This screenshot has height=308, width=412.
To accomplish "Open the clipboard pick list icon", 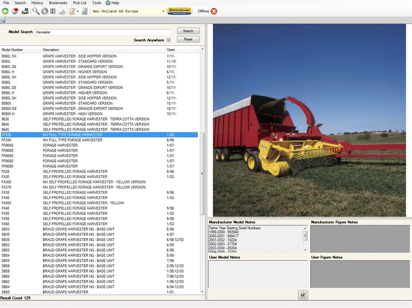I will (72, 11).
